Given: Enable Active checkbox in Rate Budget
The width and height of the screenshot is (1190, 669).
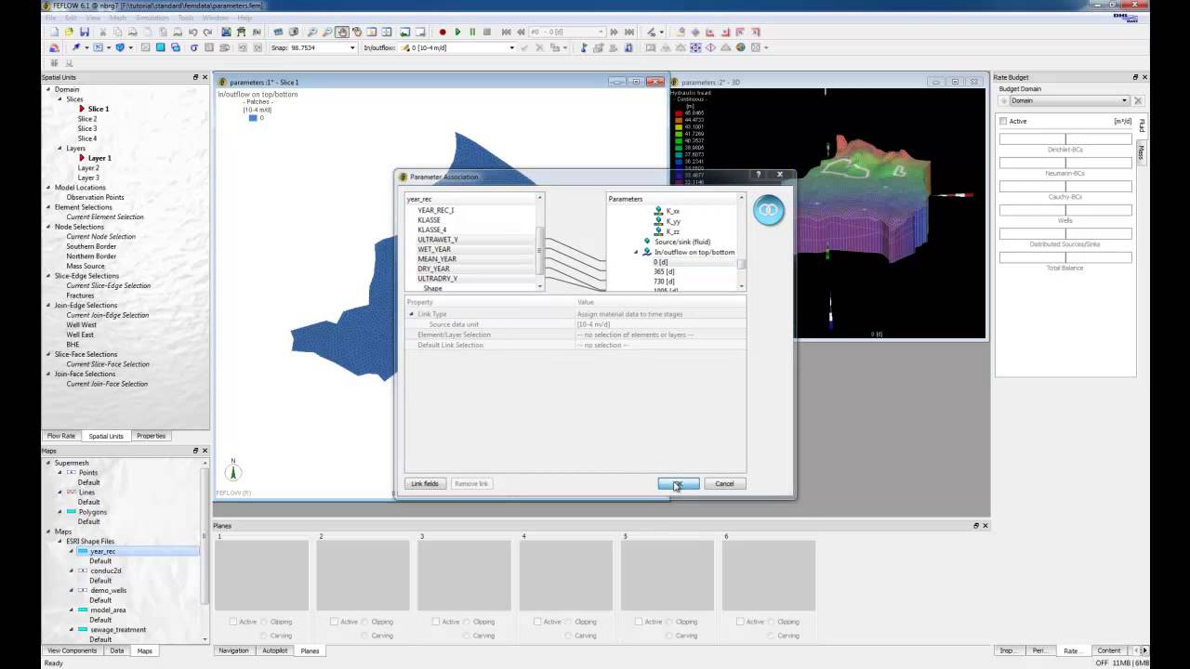Looking at the screenshot, I should click(1003, 122).
